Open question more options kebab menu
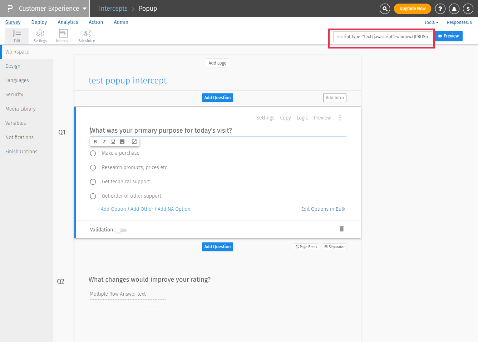The height and width of the screenshot is (342, 478). click(340, 118)
